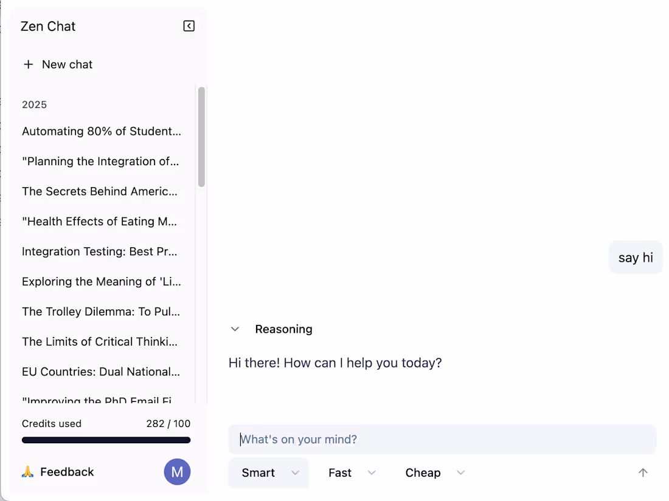The width and height of the screenshot is (669, 501).
Task: Click the Credits used progress bar
Action: click(106, 440)
